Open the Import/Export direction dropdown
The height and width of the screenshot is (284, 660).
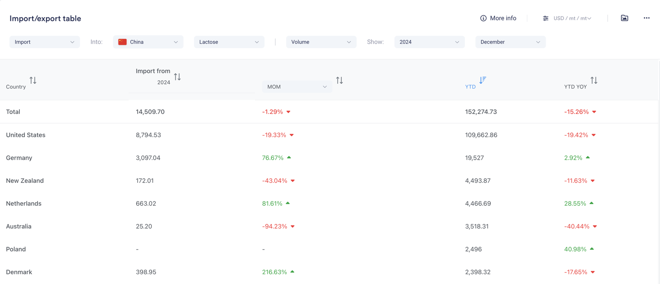tap(45, 42)
